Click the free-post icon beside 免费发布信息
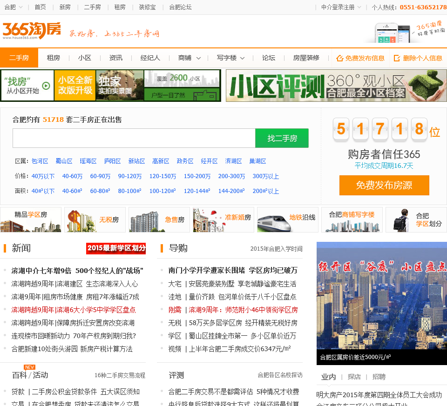 [339, 59]
